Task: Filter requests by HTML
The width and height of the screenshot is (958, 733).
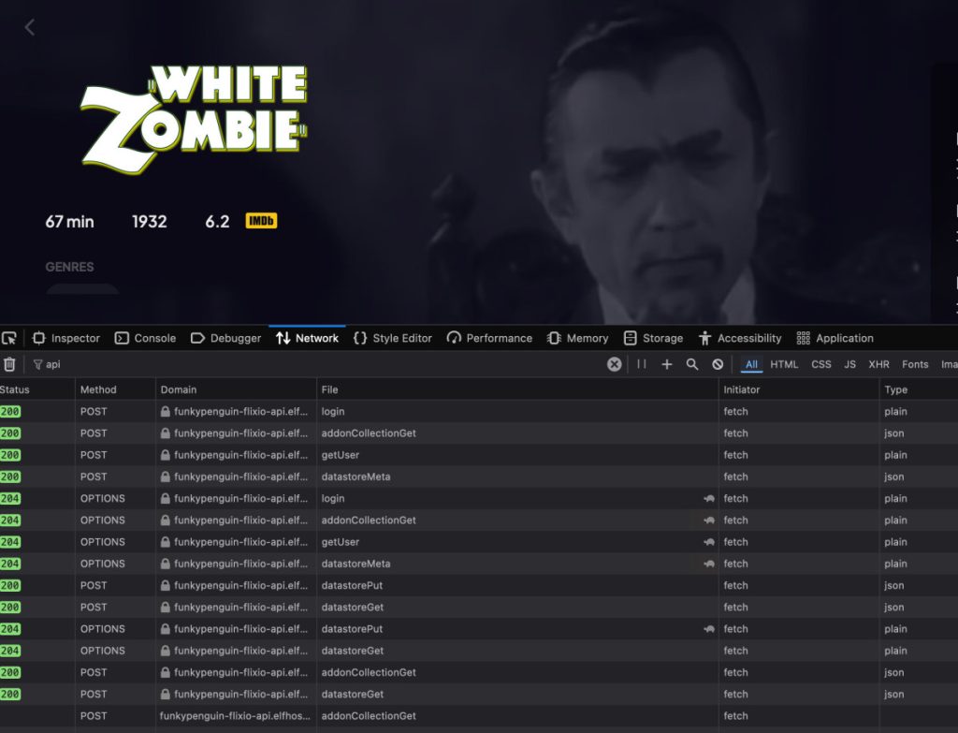Action: (x=784, y=364)
